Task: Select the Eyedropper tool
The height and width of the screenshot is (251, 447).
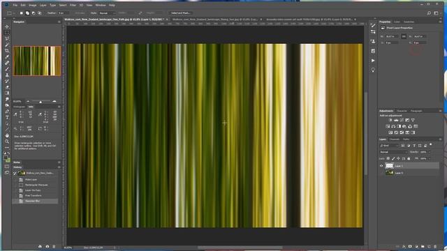Action: pyautogui.click(x=7, y=56)
